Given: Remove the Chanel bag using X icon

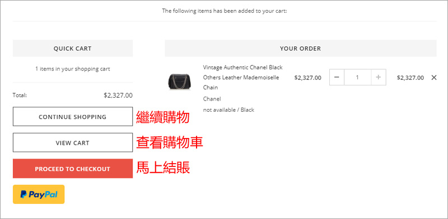Looking at the screenshot, I should point(433,77).
